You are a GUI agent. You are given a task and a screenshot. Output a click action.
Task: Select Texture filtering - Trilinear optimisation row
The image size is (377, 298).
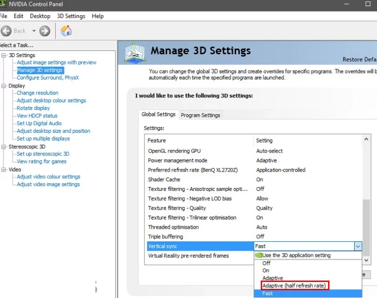pos(254,218)
